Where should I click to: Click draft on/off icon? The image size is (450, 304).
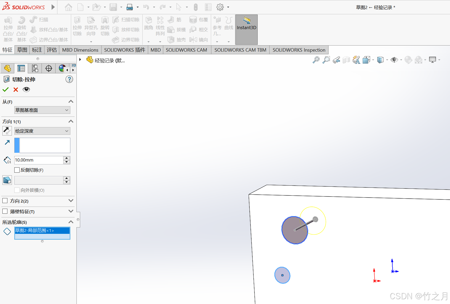click(7, 180)
